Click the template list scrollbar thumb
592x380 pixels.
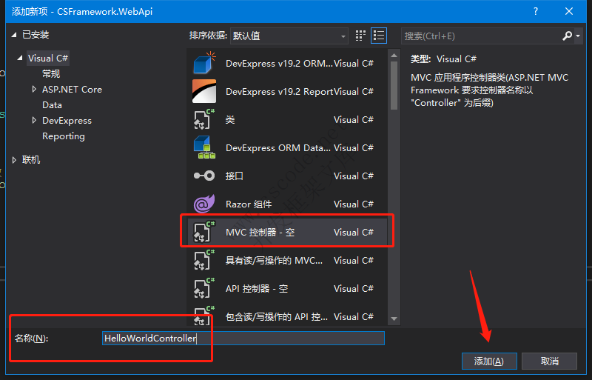[394, 85]
